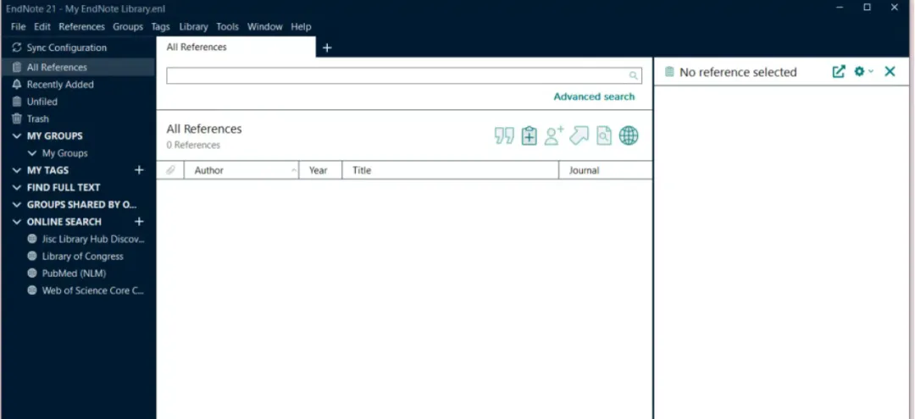Open the References menu
This screenshot has height=419, width=915.
81,27
